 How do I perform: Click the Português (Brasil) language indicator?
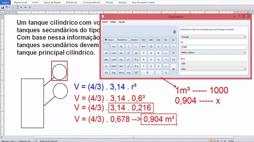pos(48,141)
